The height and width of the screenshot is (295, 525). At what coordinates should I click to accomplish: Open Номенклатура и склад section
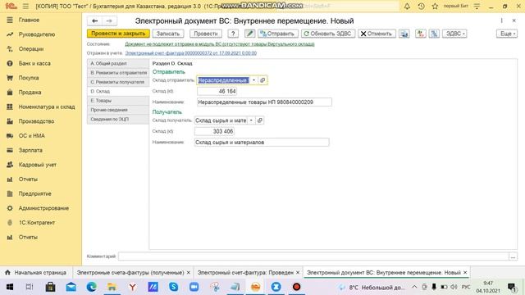47,107
